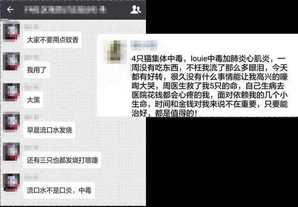Tap the pixelated avatar of the Moments post
Image resolution: width=298 pixels, height=207 pixels.
(x=116, y=51)
